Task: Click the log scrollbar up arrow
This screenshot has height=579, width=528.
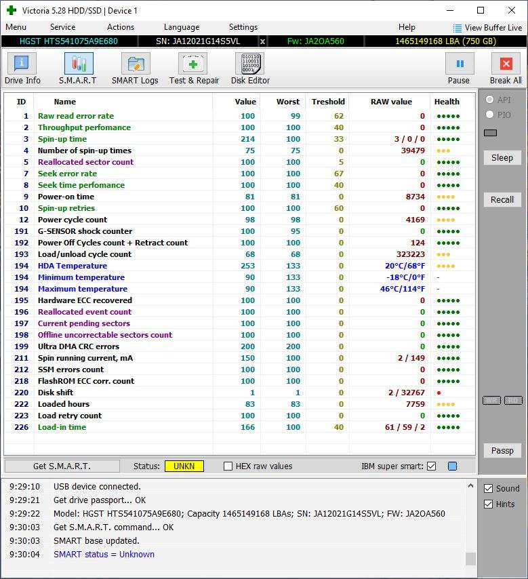Action: [470, 486]
